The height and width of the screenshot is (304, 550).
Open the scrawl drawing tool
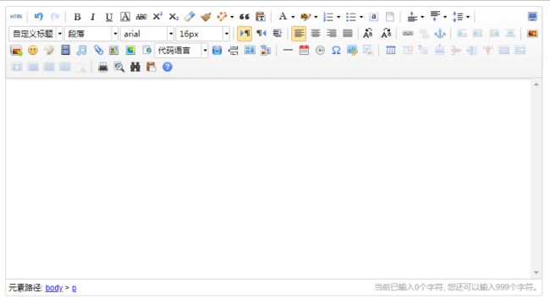coord(49,51)
